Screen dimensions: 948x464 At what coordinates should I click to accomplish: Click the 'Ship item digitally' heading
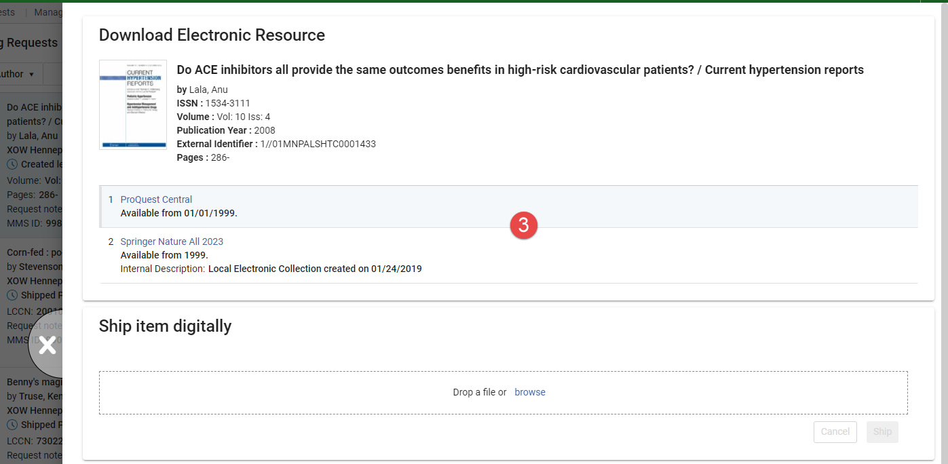tap(165, 326)
